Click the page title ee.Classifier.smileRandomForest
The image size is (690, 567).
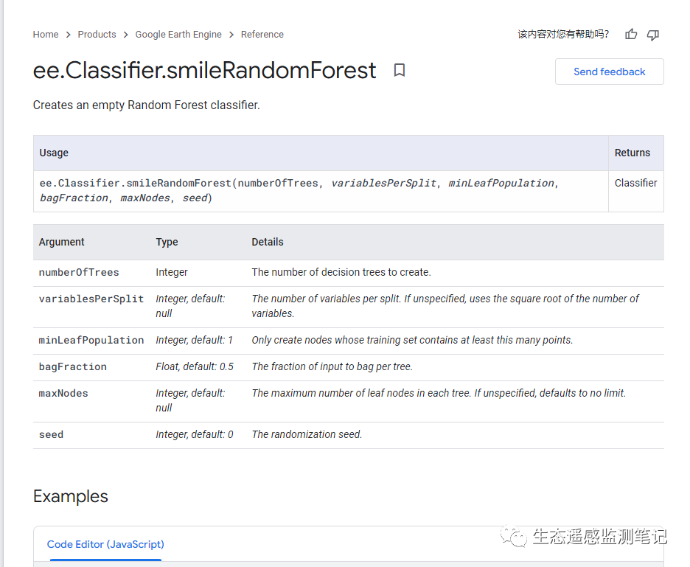click(205, 71)
